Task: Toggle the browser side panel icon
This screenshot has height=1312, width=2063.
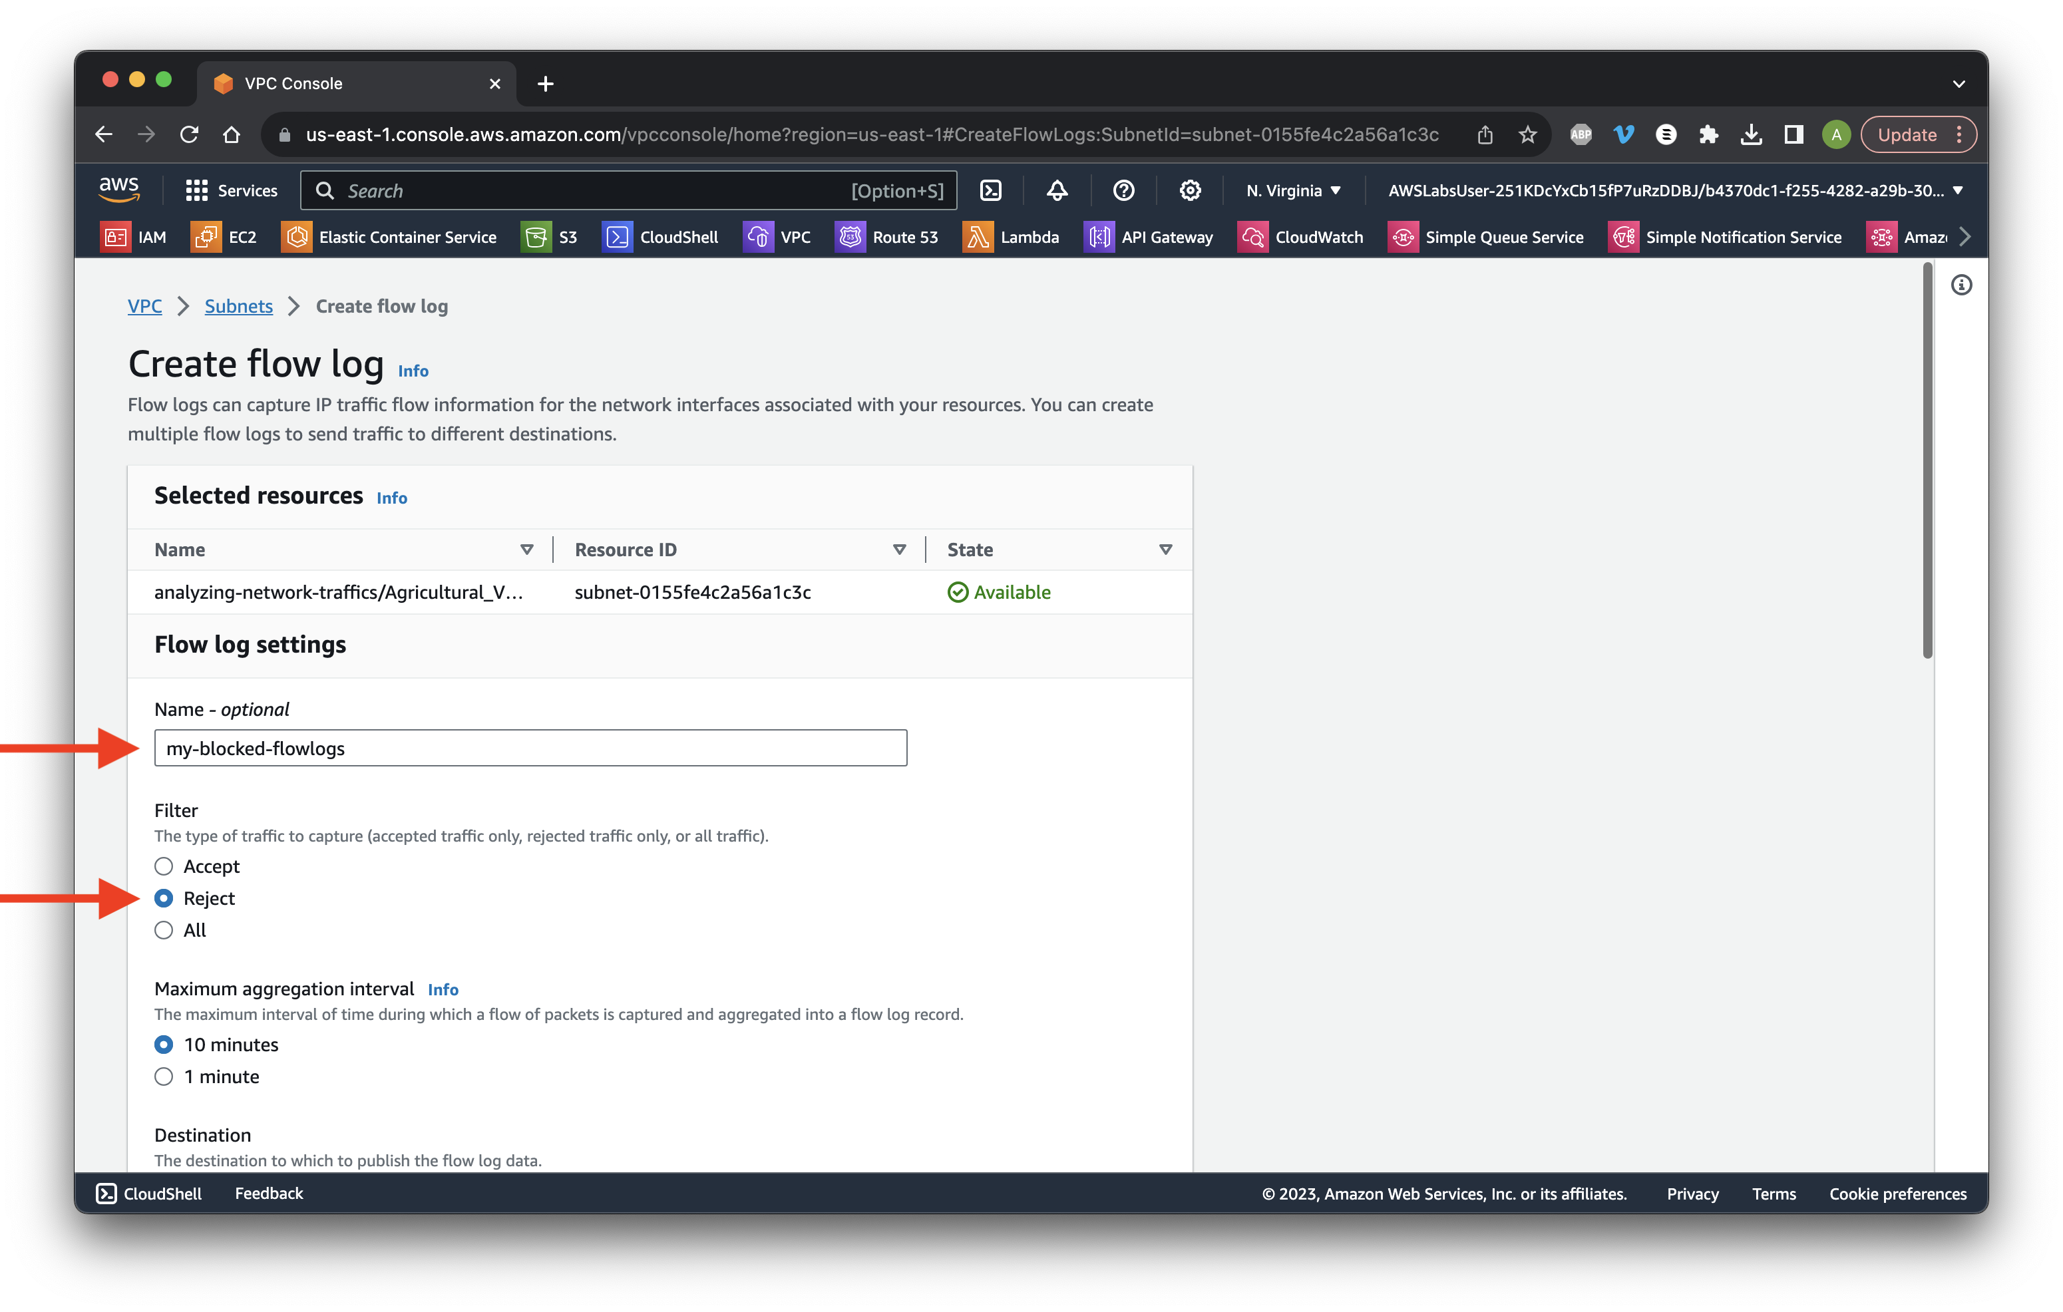Action: pyautogui.click(x=1793, y=134)
